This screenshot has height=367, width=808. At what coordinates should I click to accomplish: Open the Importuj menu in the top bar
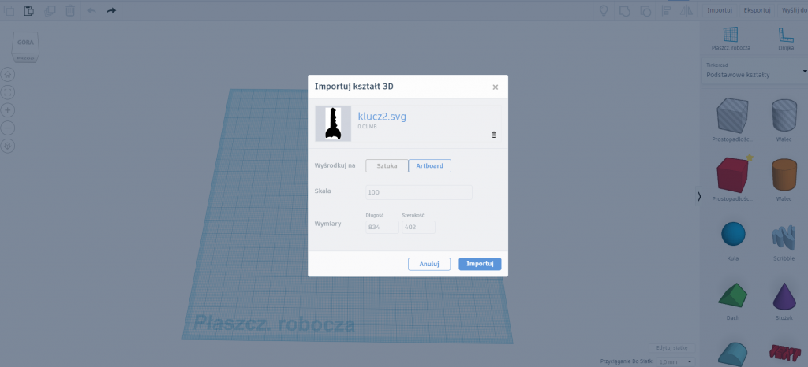pyautogui.click(x=720, y=10)
